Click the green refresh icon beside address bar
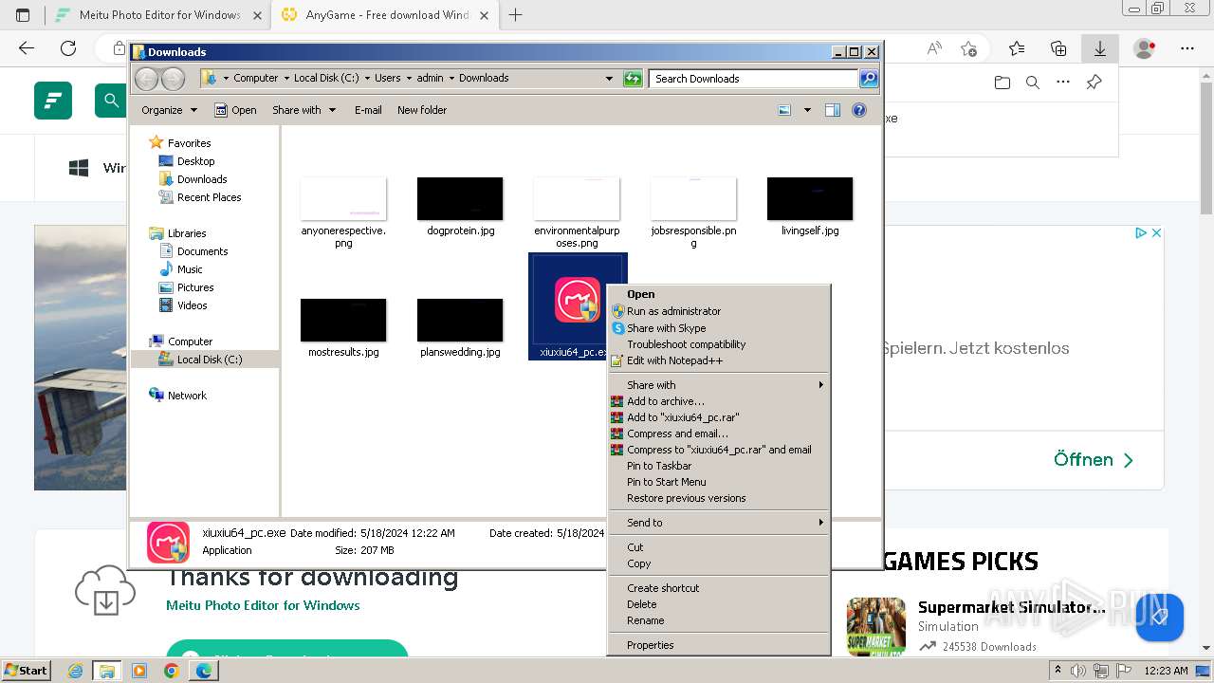Screen dimensions: 1214x683 (633, 79)
